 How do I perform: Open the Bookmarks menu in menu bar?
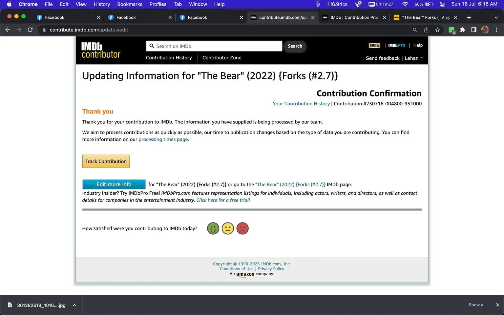click(x=130, y=4)
